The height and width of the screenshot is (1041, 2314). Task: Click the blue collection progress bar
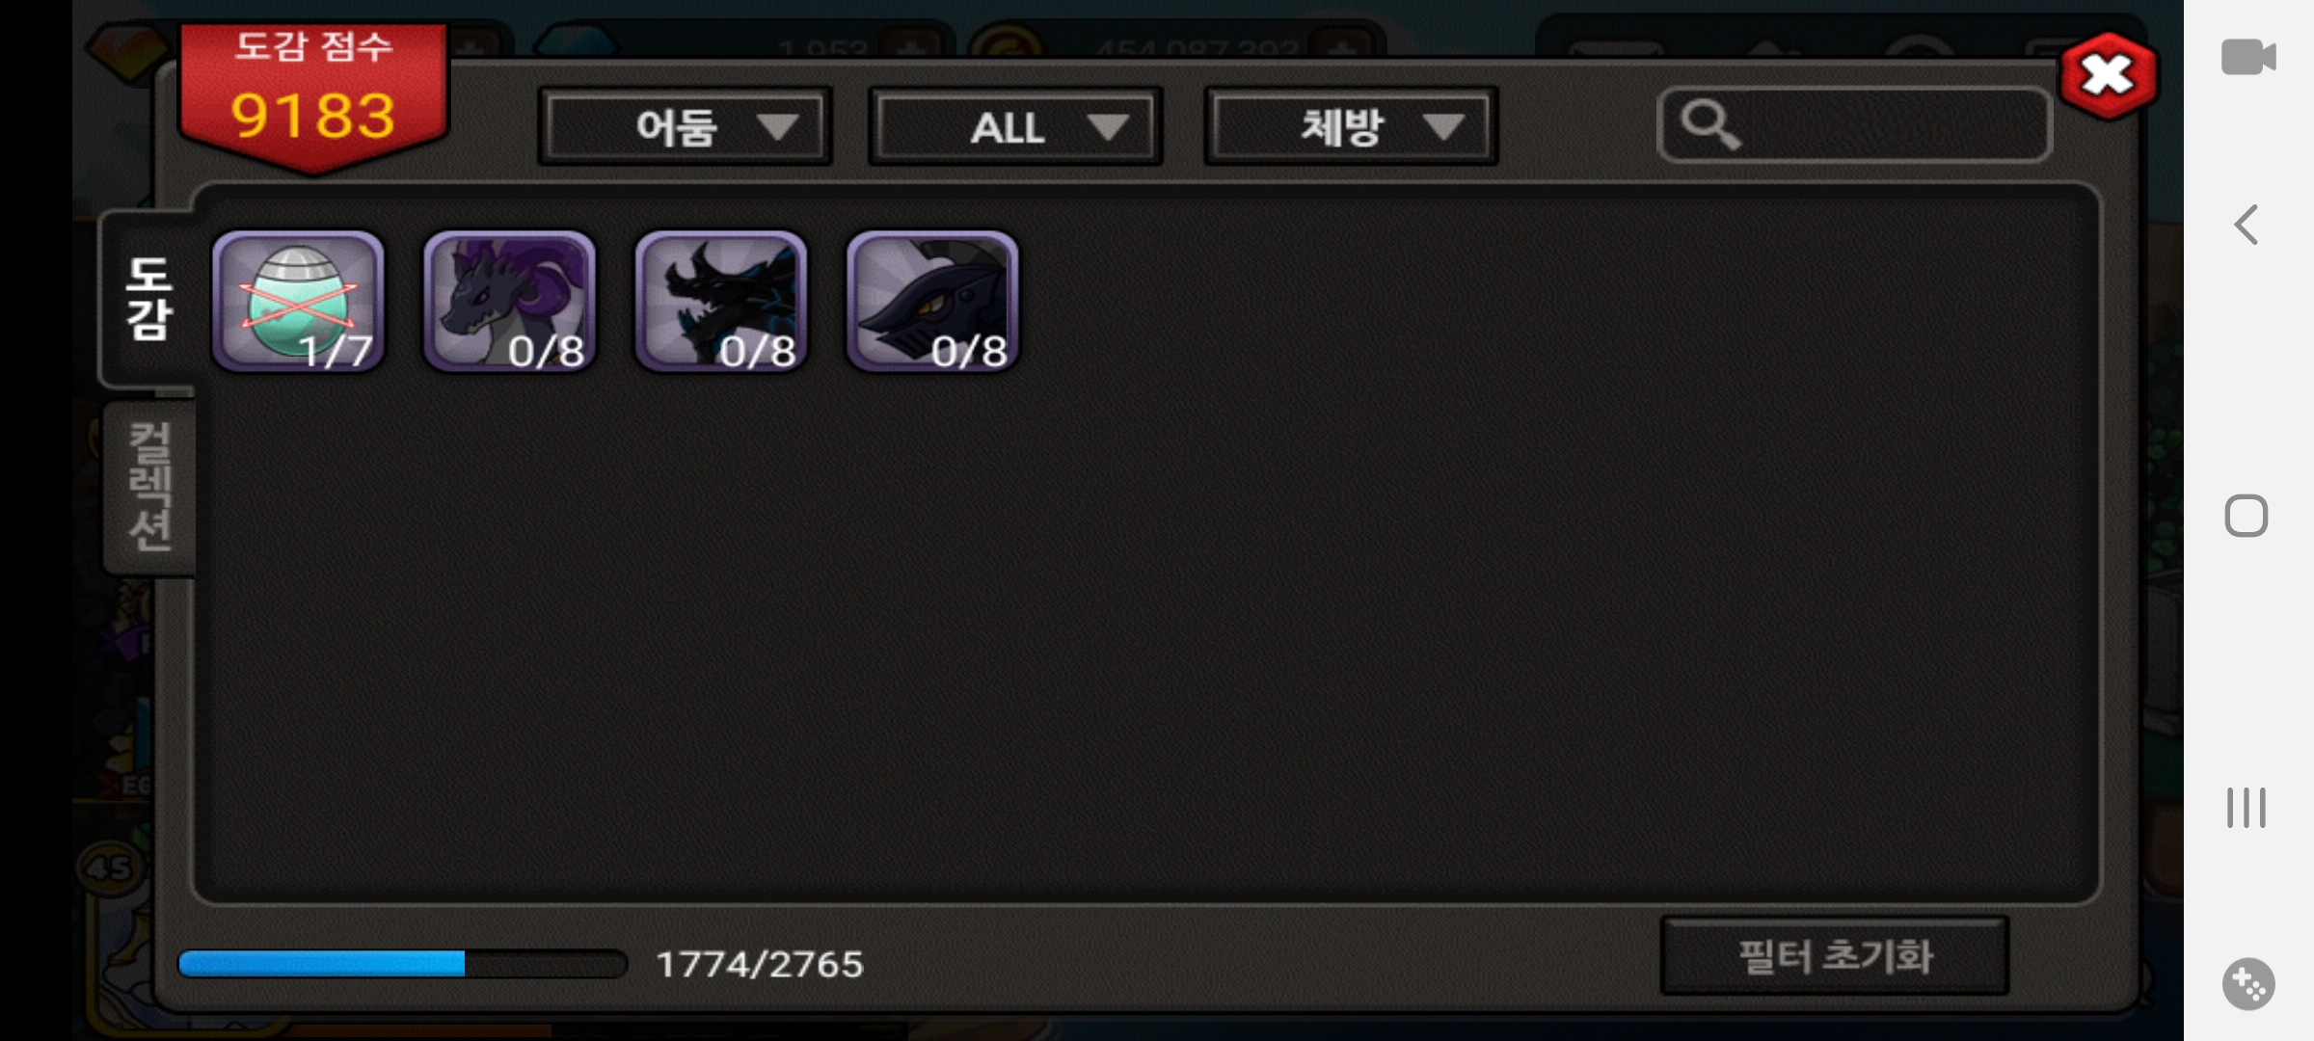click(403, 963)
